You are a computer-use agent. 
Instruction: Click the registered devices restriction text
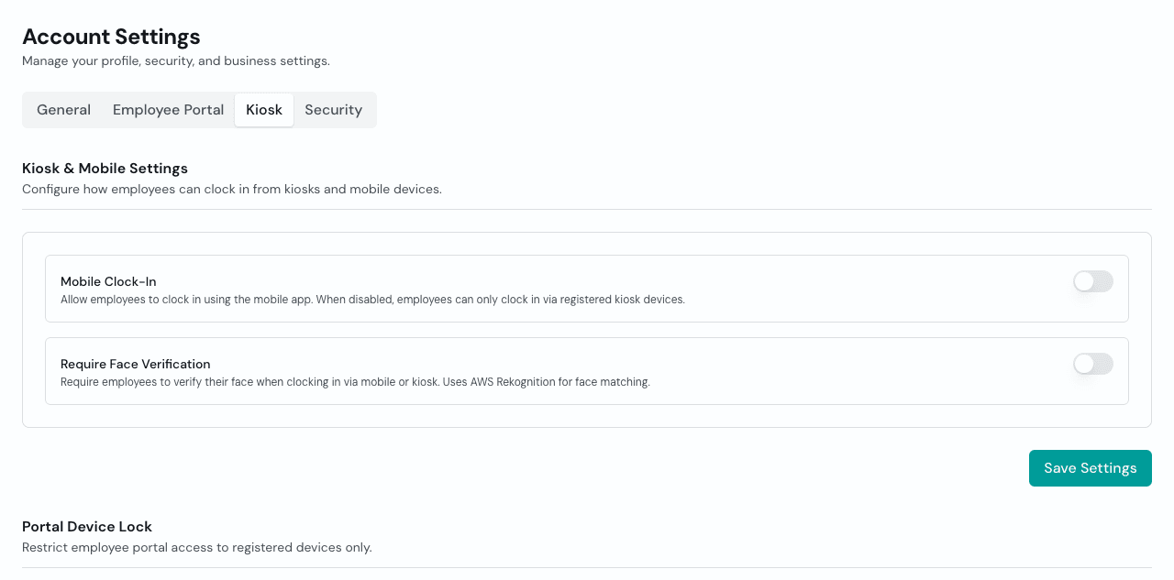click(x=196, y=547)
